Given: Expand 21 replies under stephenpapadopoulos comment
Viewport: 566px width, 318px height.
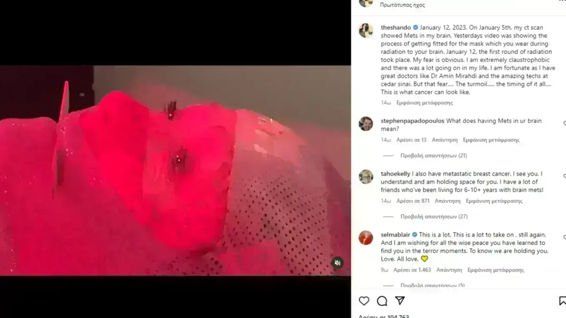Looking at the screenshot, I should (x=434, y=156).
